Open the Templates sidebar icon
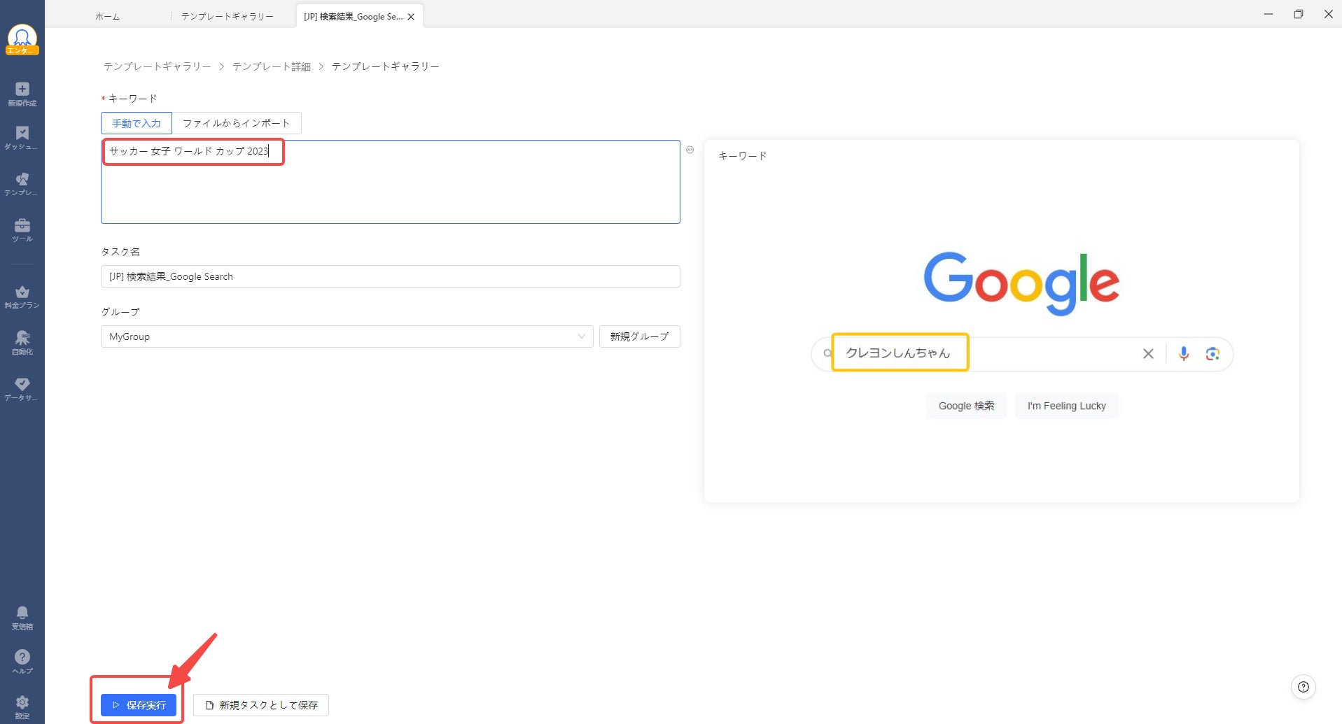Image resolution: width=1342 pixels, height=724 pixels. [22, 183]
